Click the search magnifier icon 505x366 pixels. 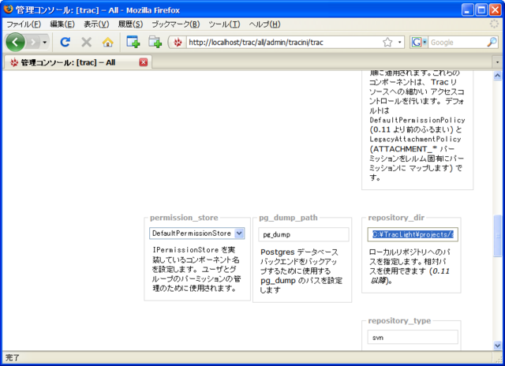(x=492, y=42)
